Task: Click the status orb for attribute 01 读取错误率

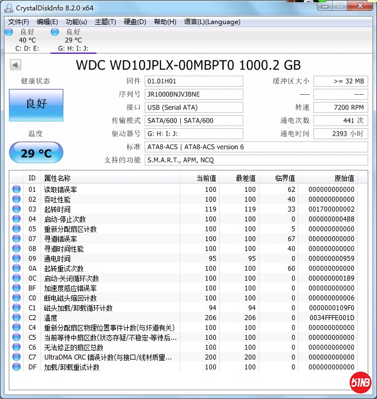Action: tap(16, 190)
